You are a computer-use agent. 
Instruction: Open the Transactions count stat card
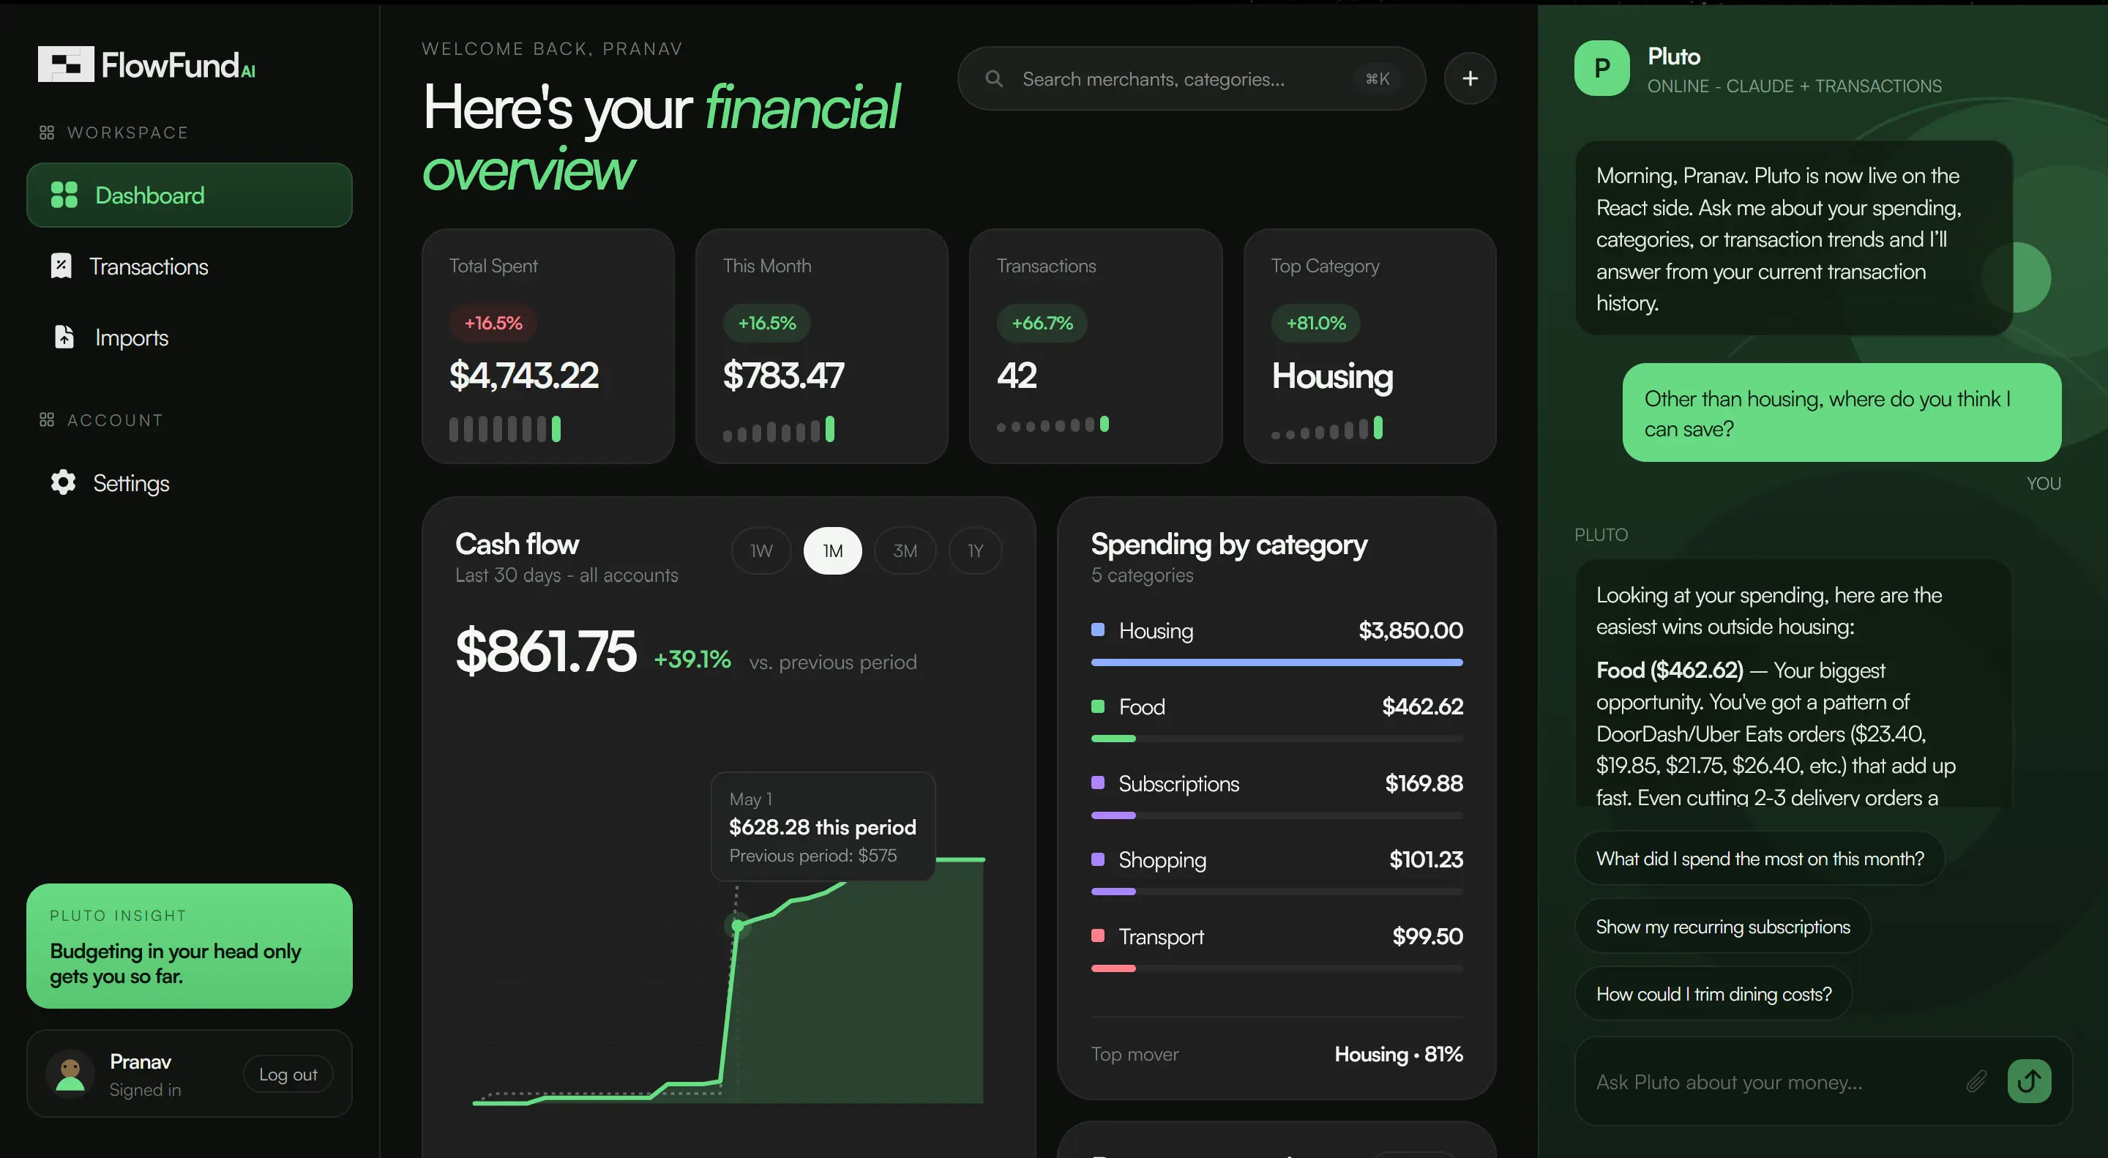coord(1096,346)
